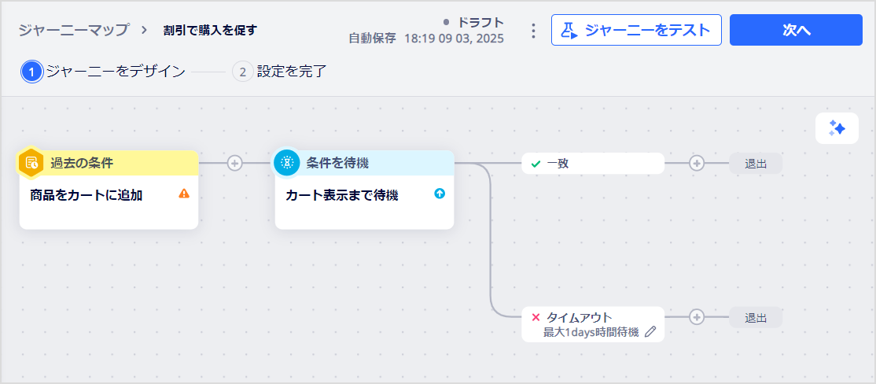
Task: Click the 過去の条件 node header
Action: (109, 163)
